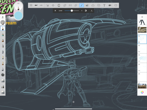This screenshot has height=110, width=147.
Task: Select the Flood Fill bucket tool
Action: tap(59, 5)
